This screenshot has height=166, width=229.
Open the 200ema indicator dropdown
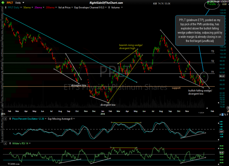tap(56, 8)
